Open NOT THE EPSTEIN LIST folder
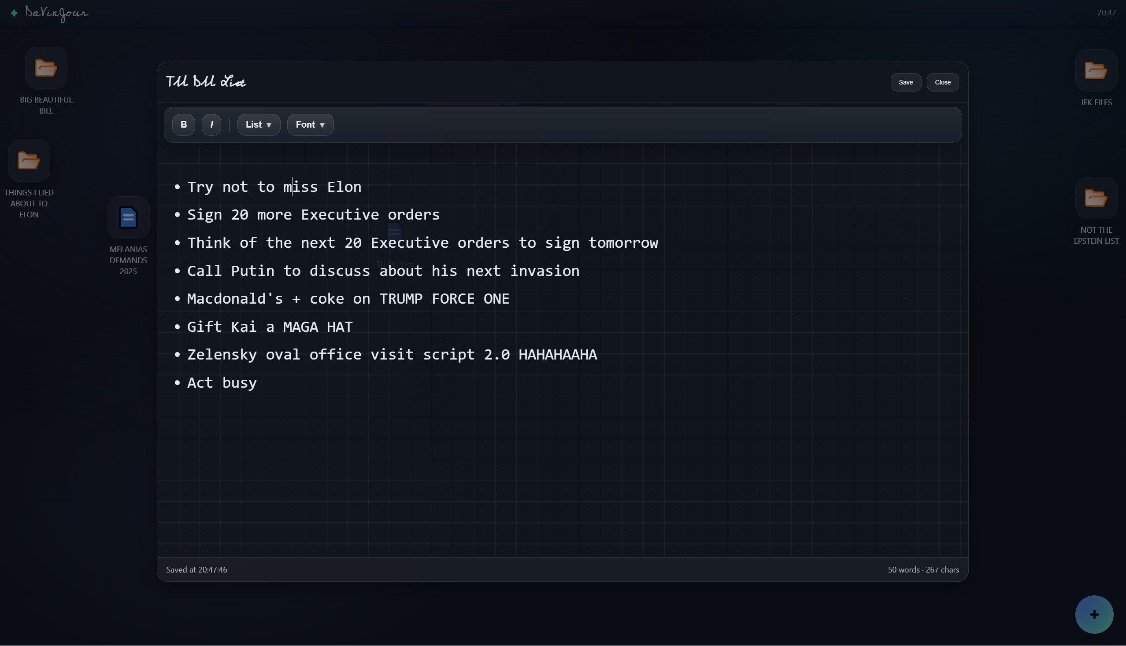The width and height of the screenshot is (1126, 646). coord(1095,198)
